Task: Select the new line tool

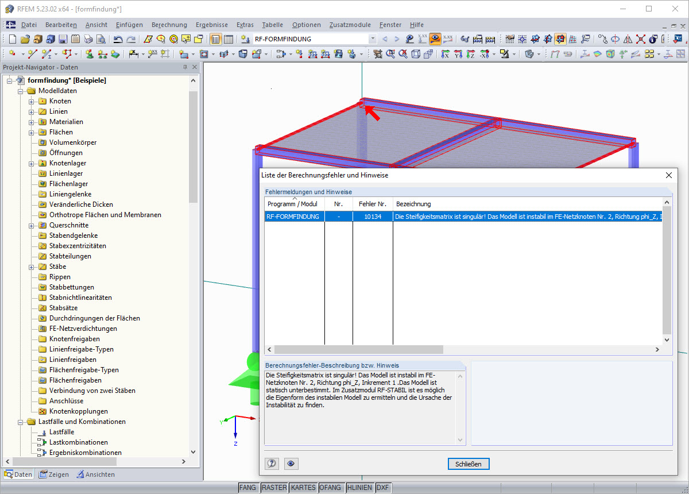Action: pyautogui.click(x=32, y=54)
